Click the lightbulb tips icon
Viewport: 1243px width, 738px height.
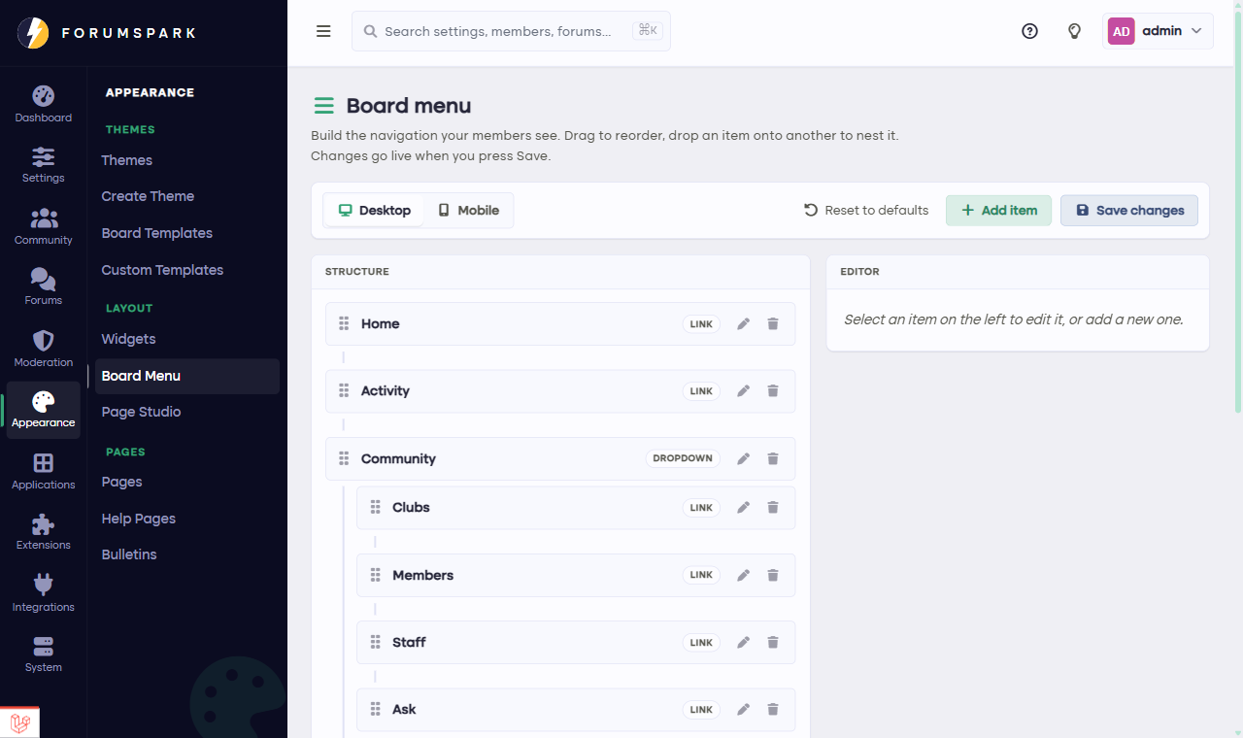tap(1074, 31)
